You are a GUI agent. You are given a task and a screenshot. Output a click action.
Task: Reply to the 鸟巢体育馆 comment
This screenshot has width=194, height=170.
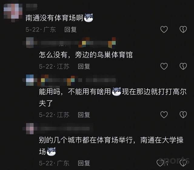tap(84, 66)
